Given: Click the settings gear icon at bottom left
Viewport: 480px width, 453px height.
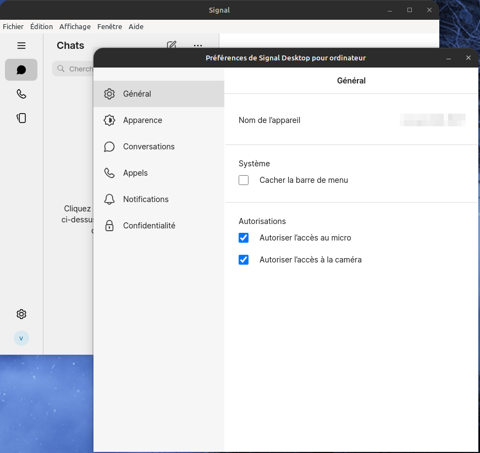Looking at the screenshot, I should [x=21, y=314].
